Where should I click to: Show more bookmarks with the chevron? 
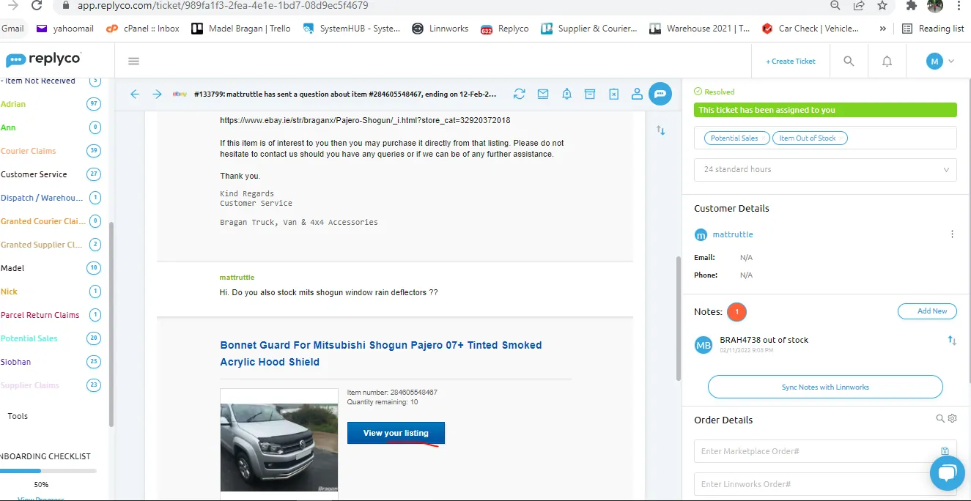883,29
